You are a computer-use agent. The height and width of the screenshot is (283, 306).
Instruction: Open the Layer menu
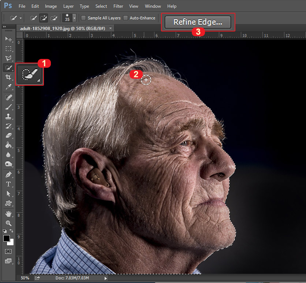coord(68,6)
